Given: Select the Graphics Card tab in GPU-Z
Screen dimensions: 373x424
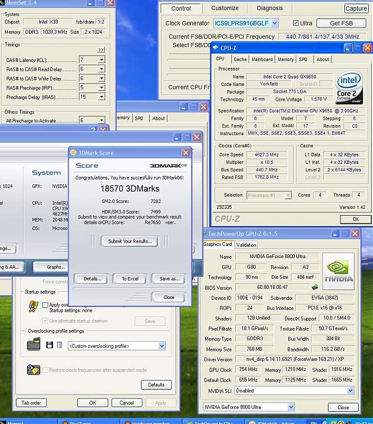Looking at the screenshot, I should (218, 244).
